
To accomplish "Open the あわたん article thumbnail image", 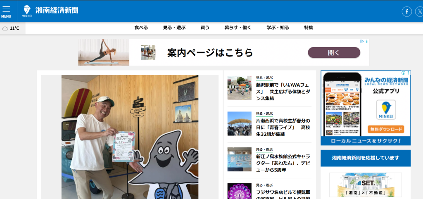I will pos(239,159).
